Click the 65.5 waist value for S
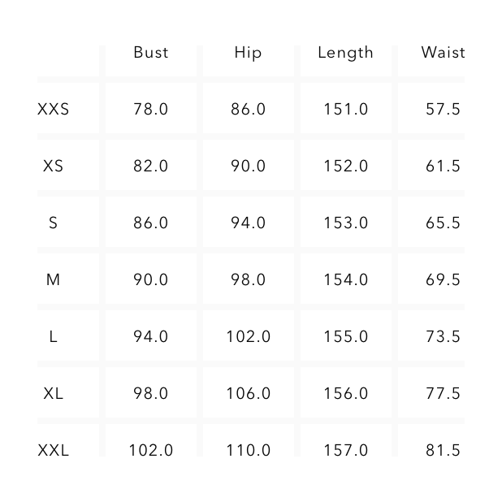Viewport: 502px width, 502px height. [x=443, y=223]
